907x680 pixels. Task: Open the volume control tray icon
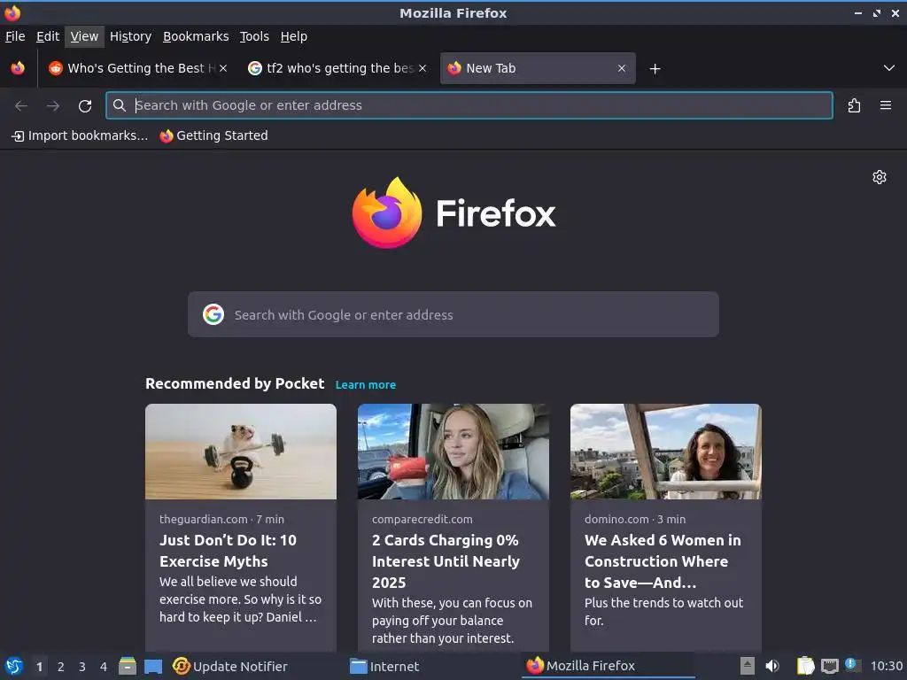tap(772, 666)
